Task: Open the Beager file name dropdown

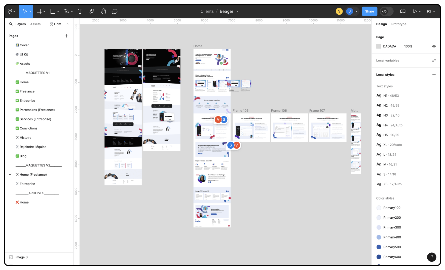Action: tap(237, 11)
